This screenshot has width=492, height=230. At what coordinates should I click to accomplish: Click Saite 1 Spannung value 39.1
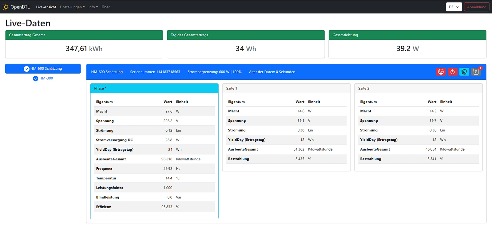tap(301, 121)
